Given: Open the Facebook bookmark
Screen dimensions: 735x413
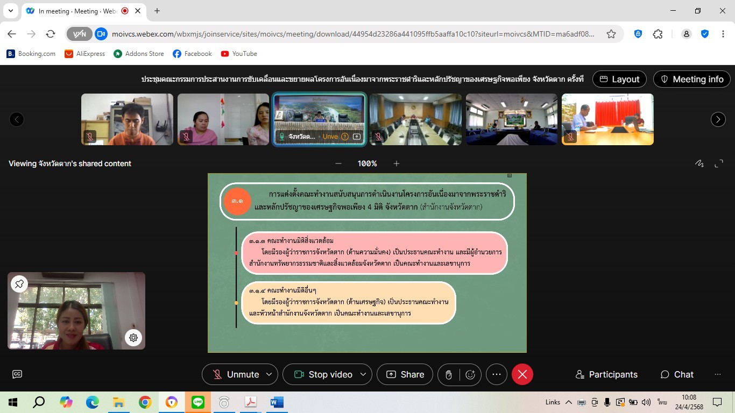Looking at the screenshot, I should point(192,54).
